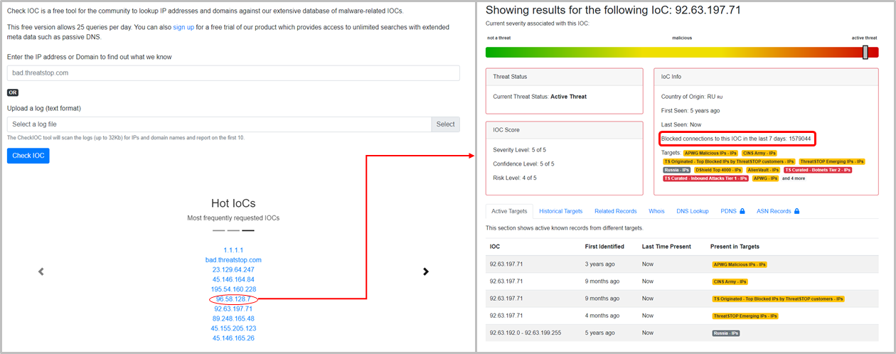This screenshot has width=896, height=354.
Task: Click ThreatSTOP Emerging IPs tag in the table
Action: 745,316
